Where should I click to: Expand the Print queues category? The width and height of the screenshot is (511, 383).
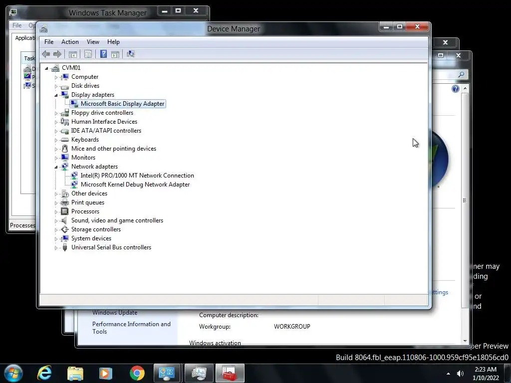(56, 203)
